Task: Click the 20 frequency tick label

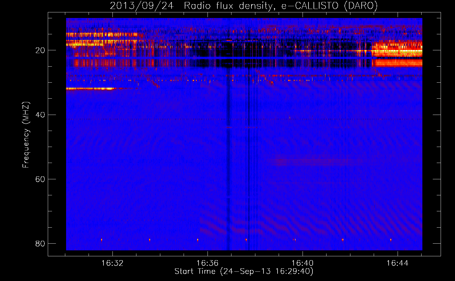Action: pos(40,51)
